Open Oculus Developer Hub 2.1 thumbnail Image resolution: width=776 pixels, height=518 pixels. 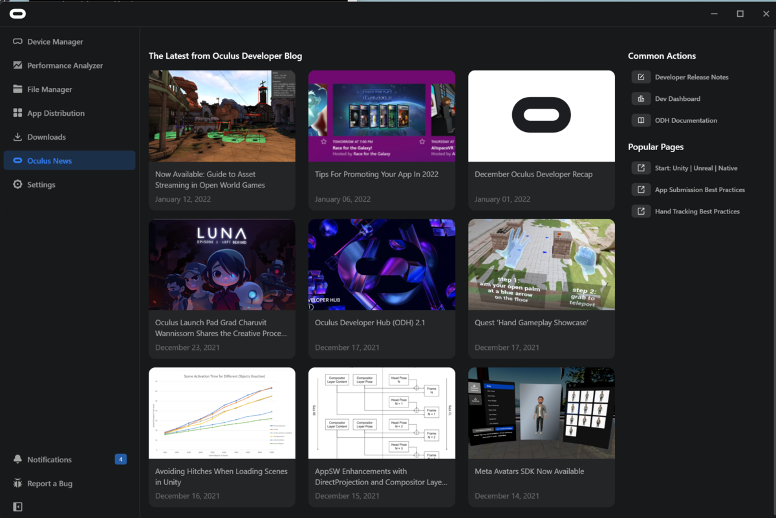[382, 264]
